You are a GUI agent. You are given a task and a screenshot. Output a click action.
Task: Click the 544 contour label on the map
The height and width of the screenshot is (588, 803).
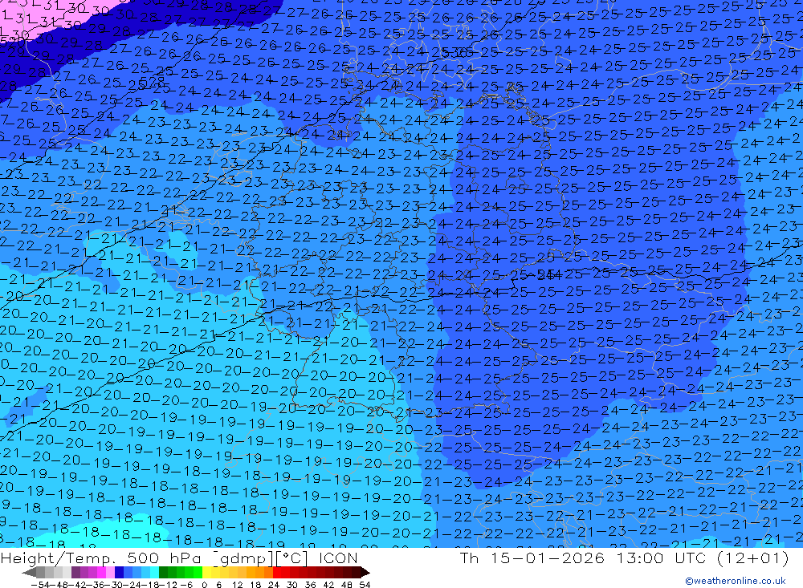(x=549, y=275)
